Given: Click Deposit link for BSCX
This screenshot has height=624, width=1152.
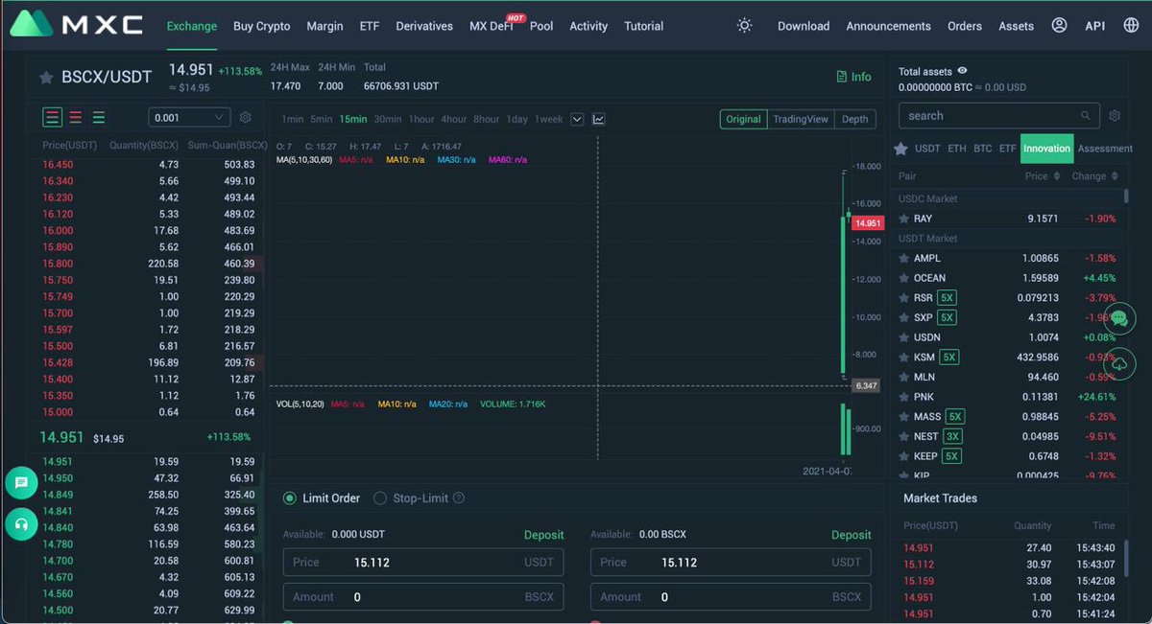Looking at the screenshot, I should [851, 535].
